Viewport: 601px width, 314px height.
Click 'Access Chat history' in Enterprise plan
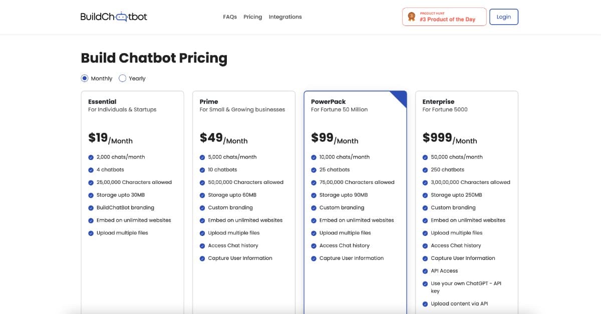pyautogui.click(x=456, y=245)
